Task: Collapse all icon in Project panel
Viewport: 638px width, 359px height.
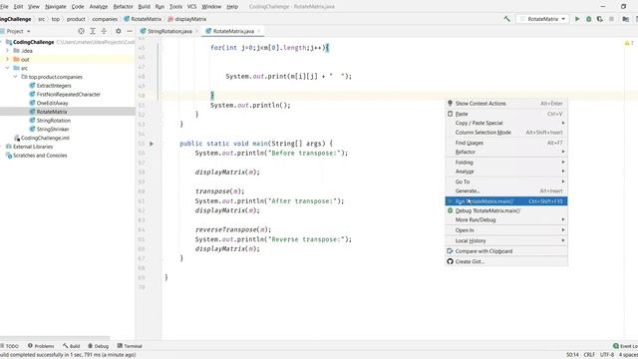Action: tap(104, 31)
